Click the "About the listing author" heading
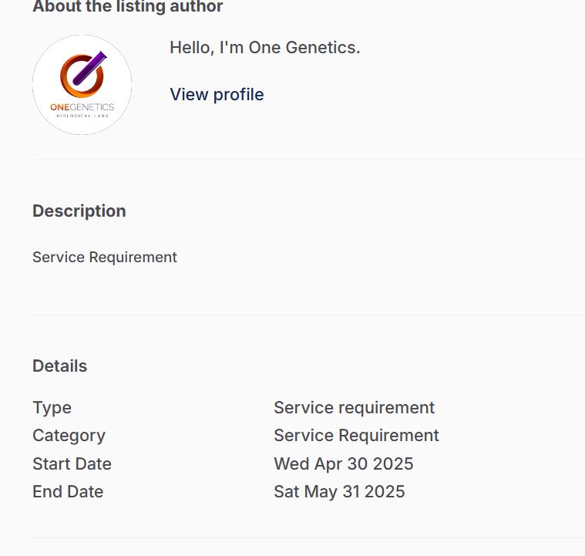This screenshot has width=585, height=556. click(x=127, y=7)
